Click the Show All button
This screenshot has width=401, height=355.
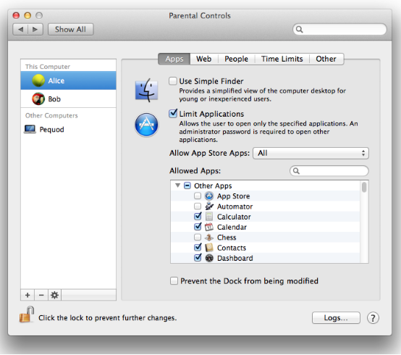(71, 30)
